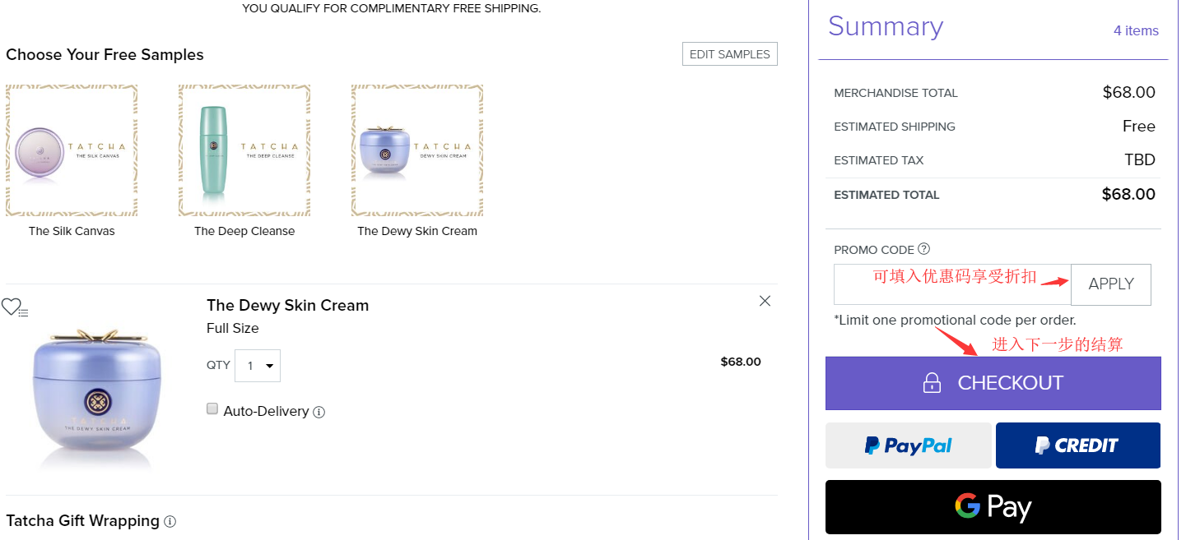Choose the PayPal Credit button
Image resolution: width=1186 pixels, height=540 pixels.
tap(1077, 445)
